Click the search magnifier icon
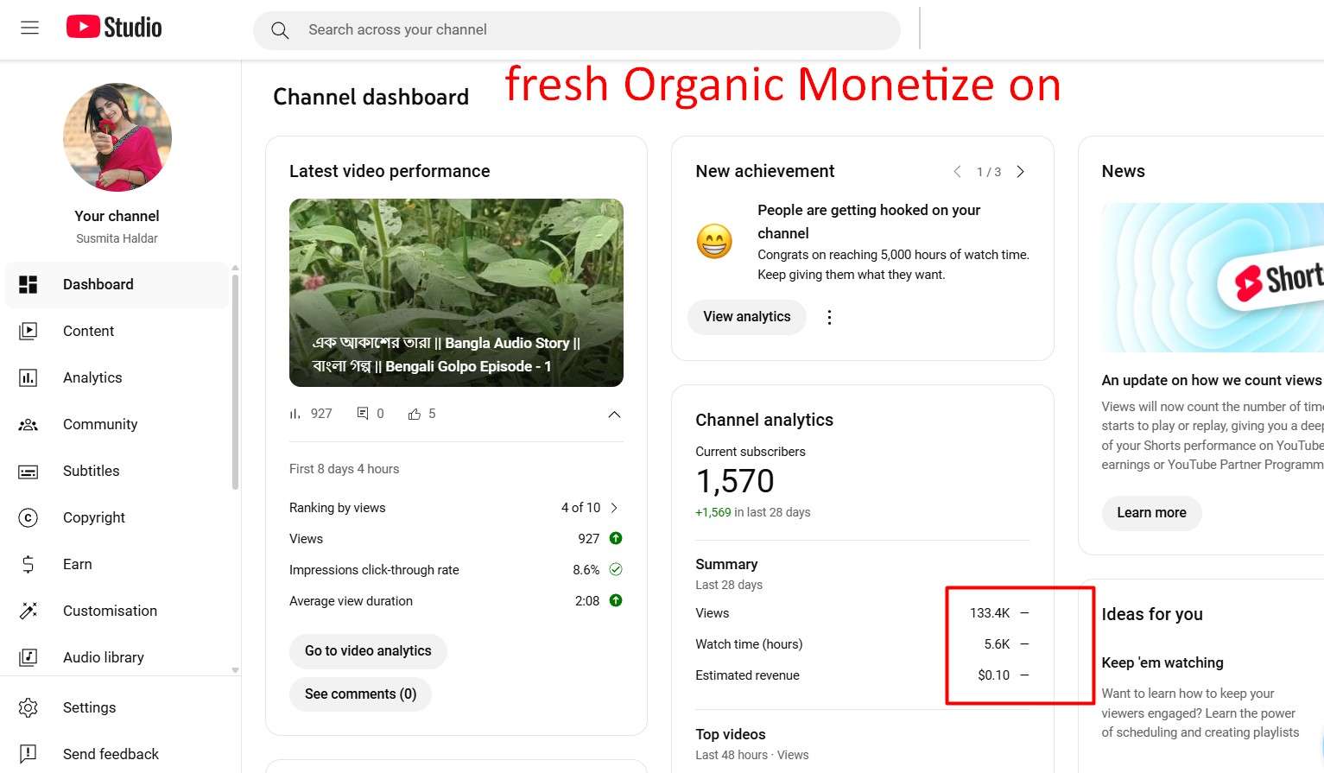 (280, 30)
